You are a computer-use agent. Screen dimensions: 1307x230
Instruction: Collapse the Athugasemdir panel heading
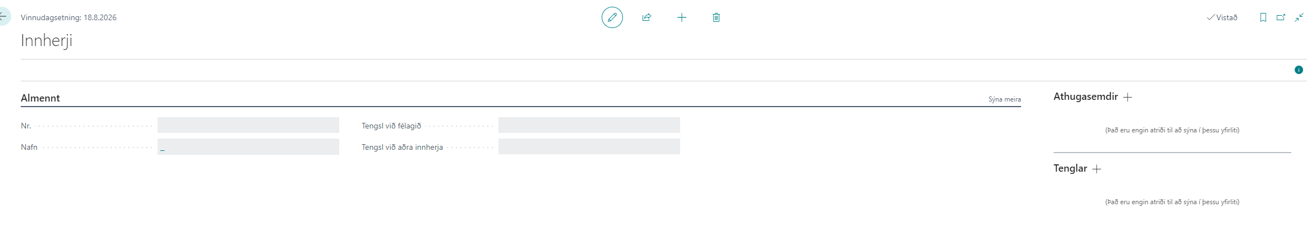[x=1085, y=96]
